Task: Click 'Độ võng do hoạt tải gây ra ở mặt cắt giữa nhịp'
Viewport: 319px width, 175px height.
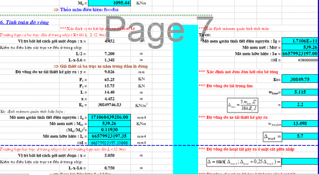Action: coord(246,149)
